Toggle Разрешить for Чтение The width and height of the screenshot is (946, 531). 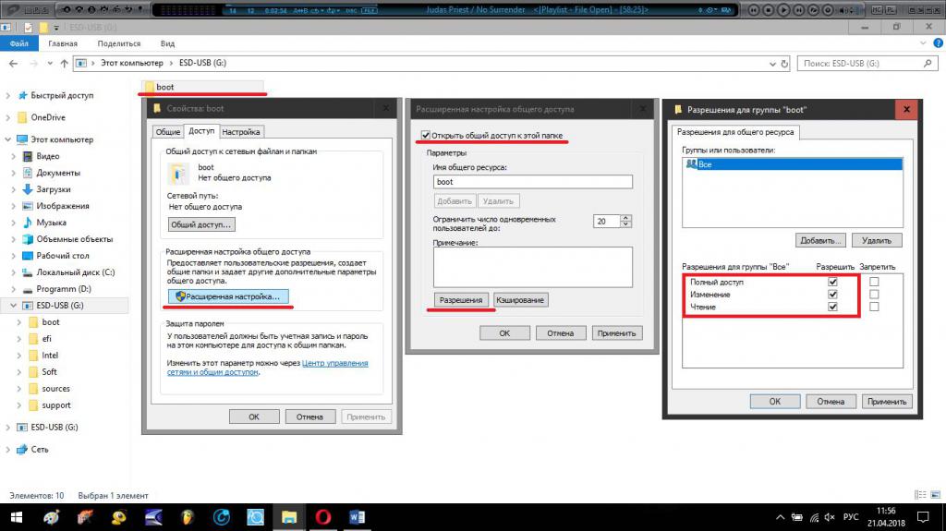tap(832, 307)
